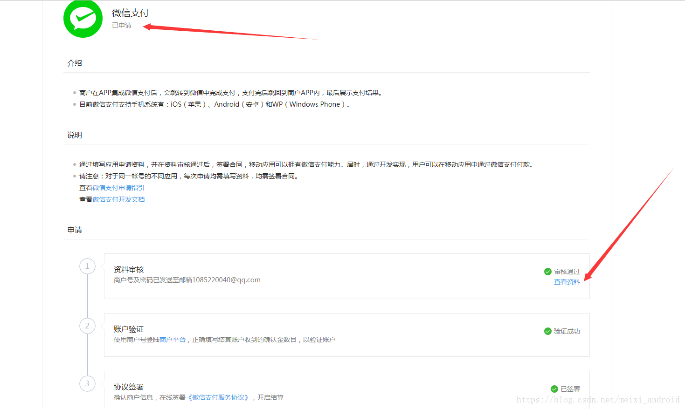685x409 pixels.
Task: Click the 已申请 status label
Action: click(x=122, y=25)
